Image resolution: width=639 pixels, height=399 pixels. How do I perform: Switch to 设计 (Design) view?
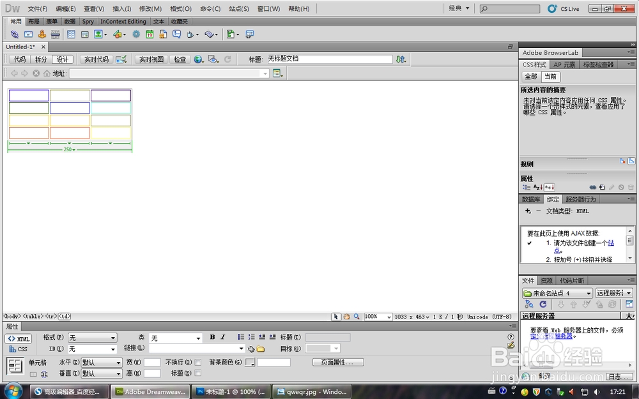pos(63,59)
